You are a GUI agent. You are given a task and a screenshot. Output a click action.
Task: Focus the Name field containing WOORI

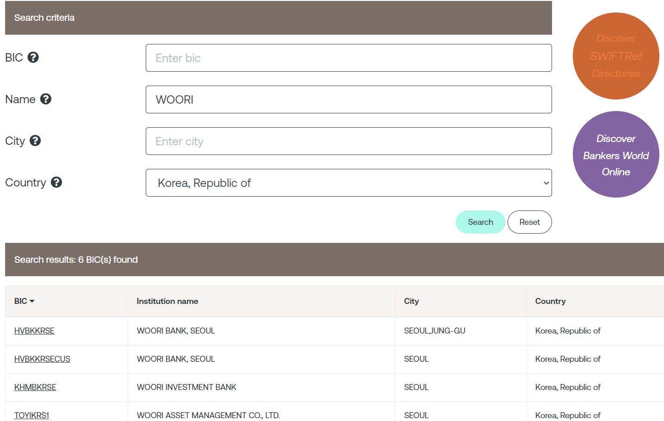pyautogui.click(x=348, y=99)
